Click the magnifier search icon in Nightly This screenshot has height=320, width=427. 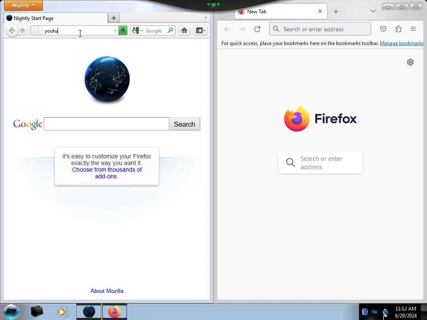pyautogui.click(x=171, y=30)
